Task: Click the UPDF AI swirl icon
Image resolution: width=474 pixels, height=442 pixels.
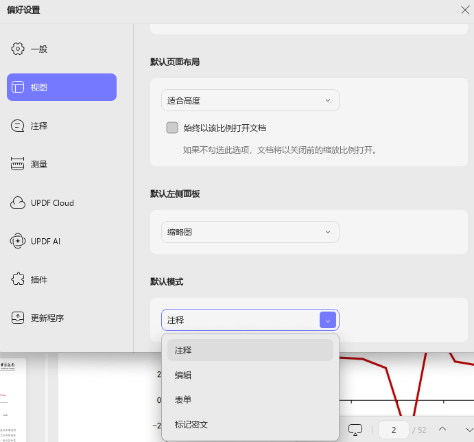Action: tap(18, 241)
